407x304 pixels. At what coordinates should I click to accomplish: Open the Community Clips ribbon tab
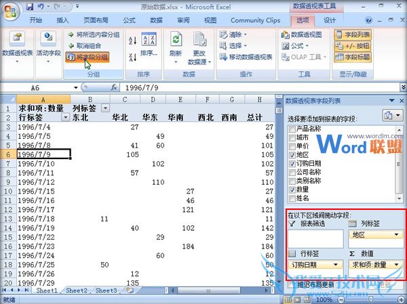pos(256,20)
